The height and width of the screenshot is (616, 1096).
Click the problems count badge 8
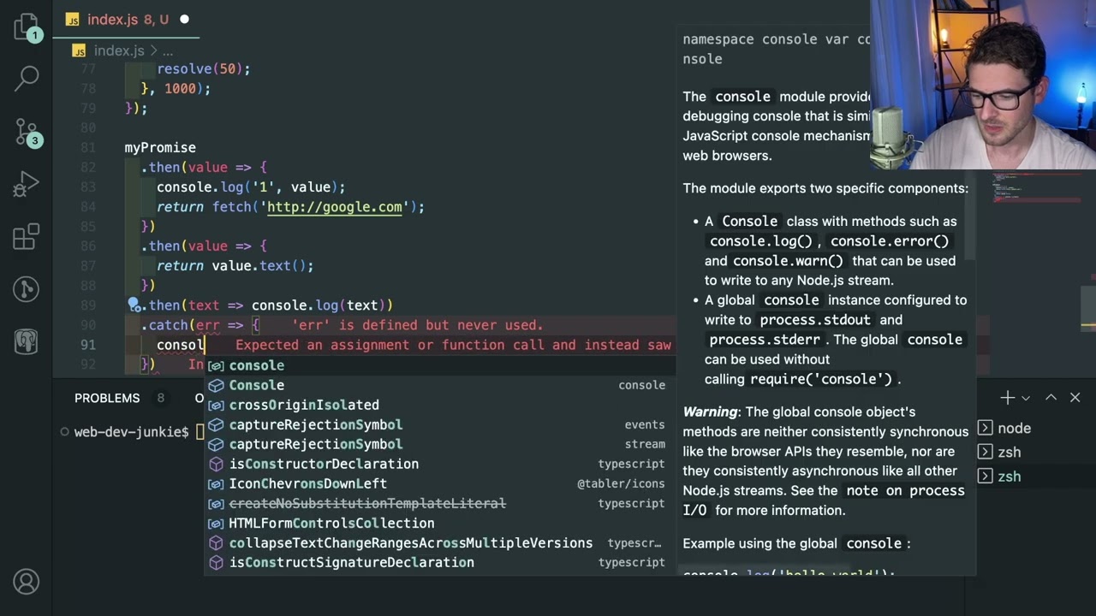click(160, 398)
